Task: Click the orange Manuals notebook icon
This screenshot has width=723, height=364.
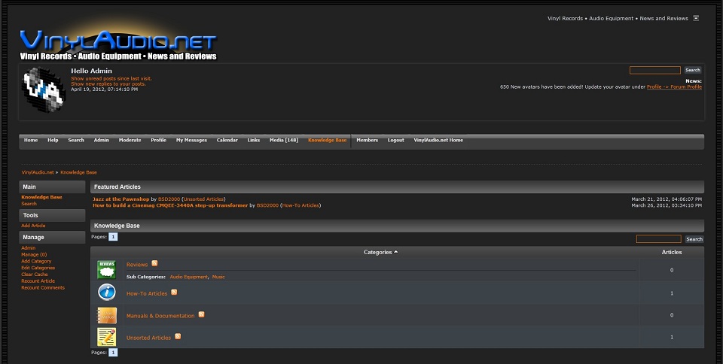Action: tap(106, 315)
